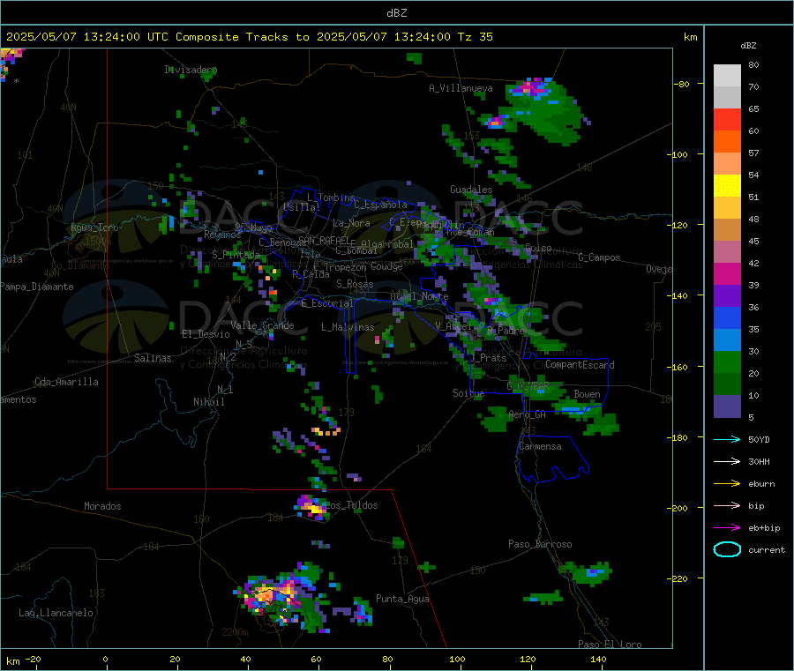Click the blue 35–36 dBZ color swatch

[x=727, y=317]
